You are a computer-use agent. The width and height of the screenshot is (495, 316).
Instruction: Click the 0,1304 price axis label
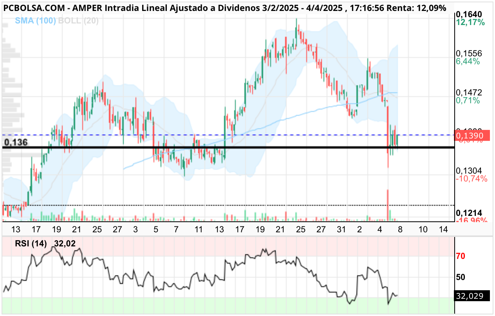point(469,171)
